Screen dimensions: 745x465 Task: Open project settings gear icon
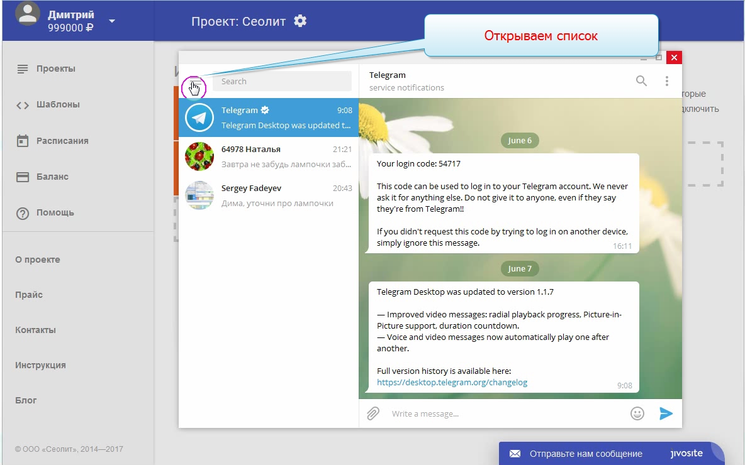(x=300, y=21)
